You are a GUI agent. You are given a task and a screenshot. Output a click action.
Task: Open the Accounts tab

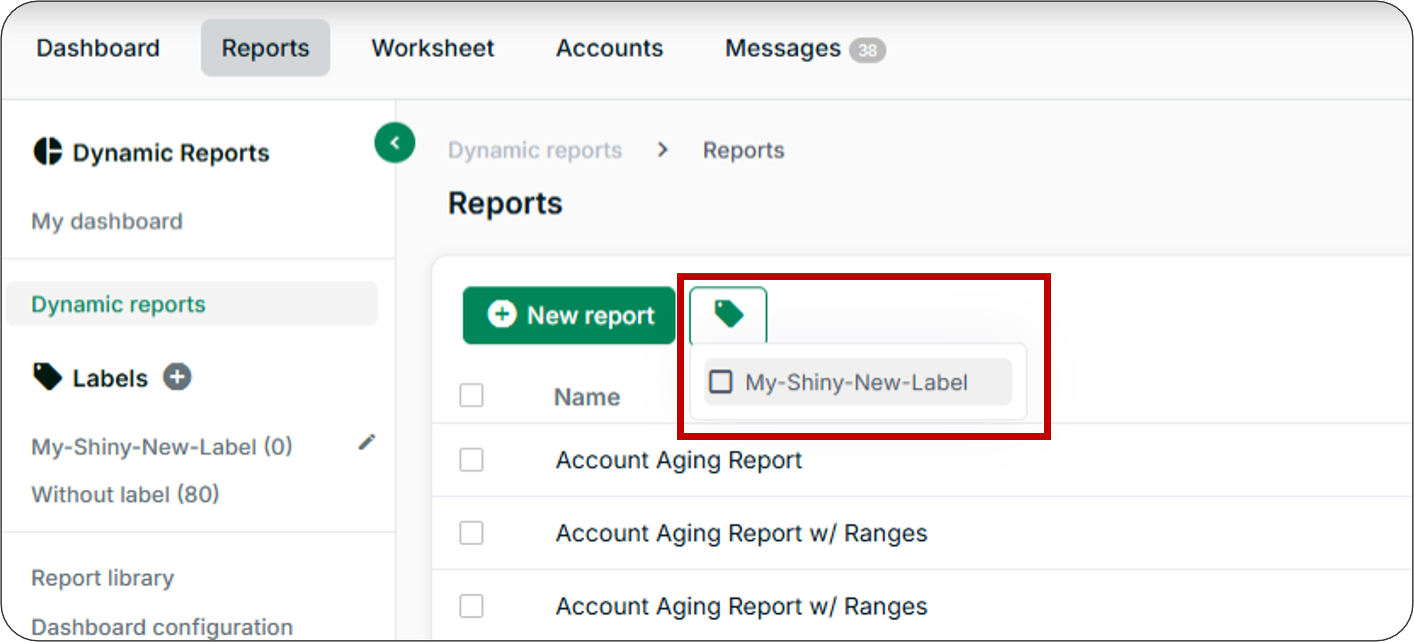click(x=610, y=48)
